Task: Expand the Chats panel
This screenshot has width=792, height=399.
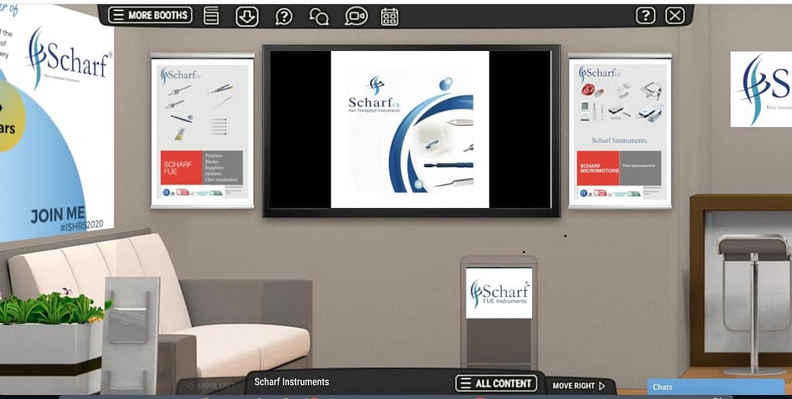Action: (715, 387)
